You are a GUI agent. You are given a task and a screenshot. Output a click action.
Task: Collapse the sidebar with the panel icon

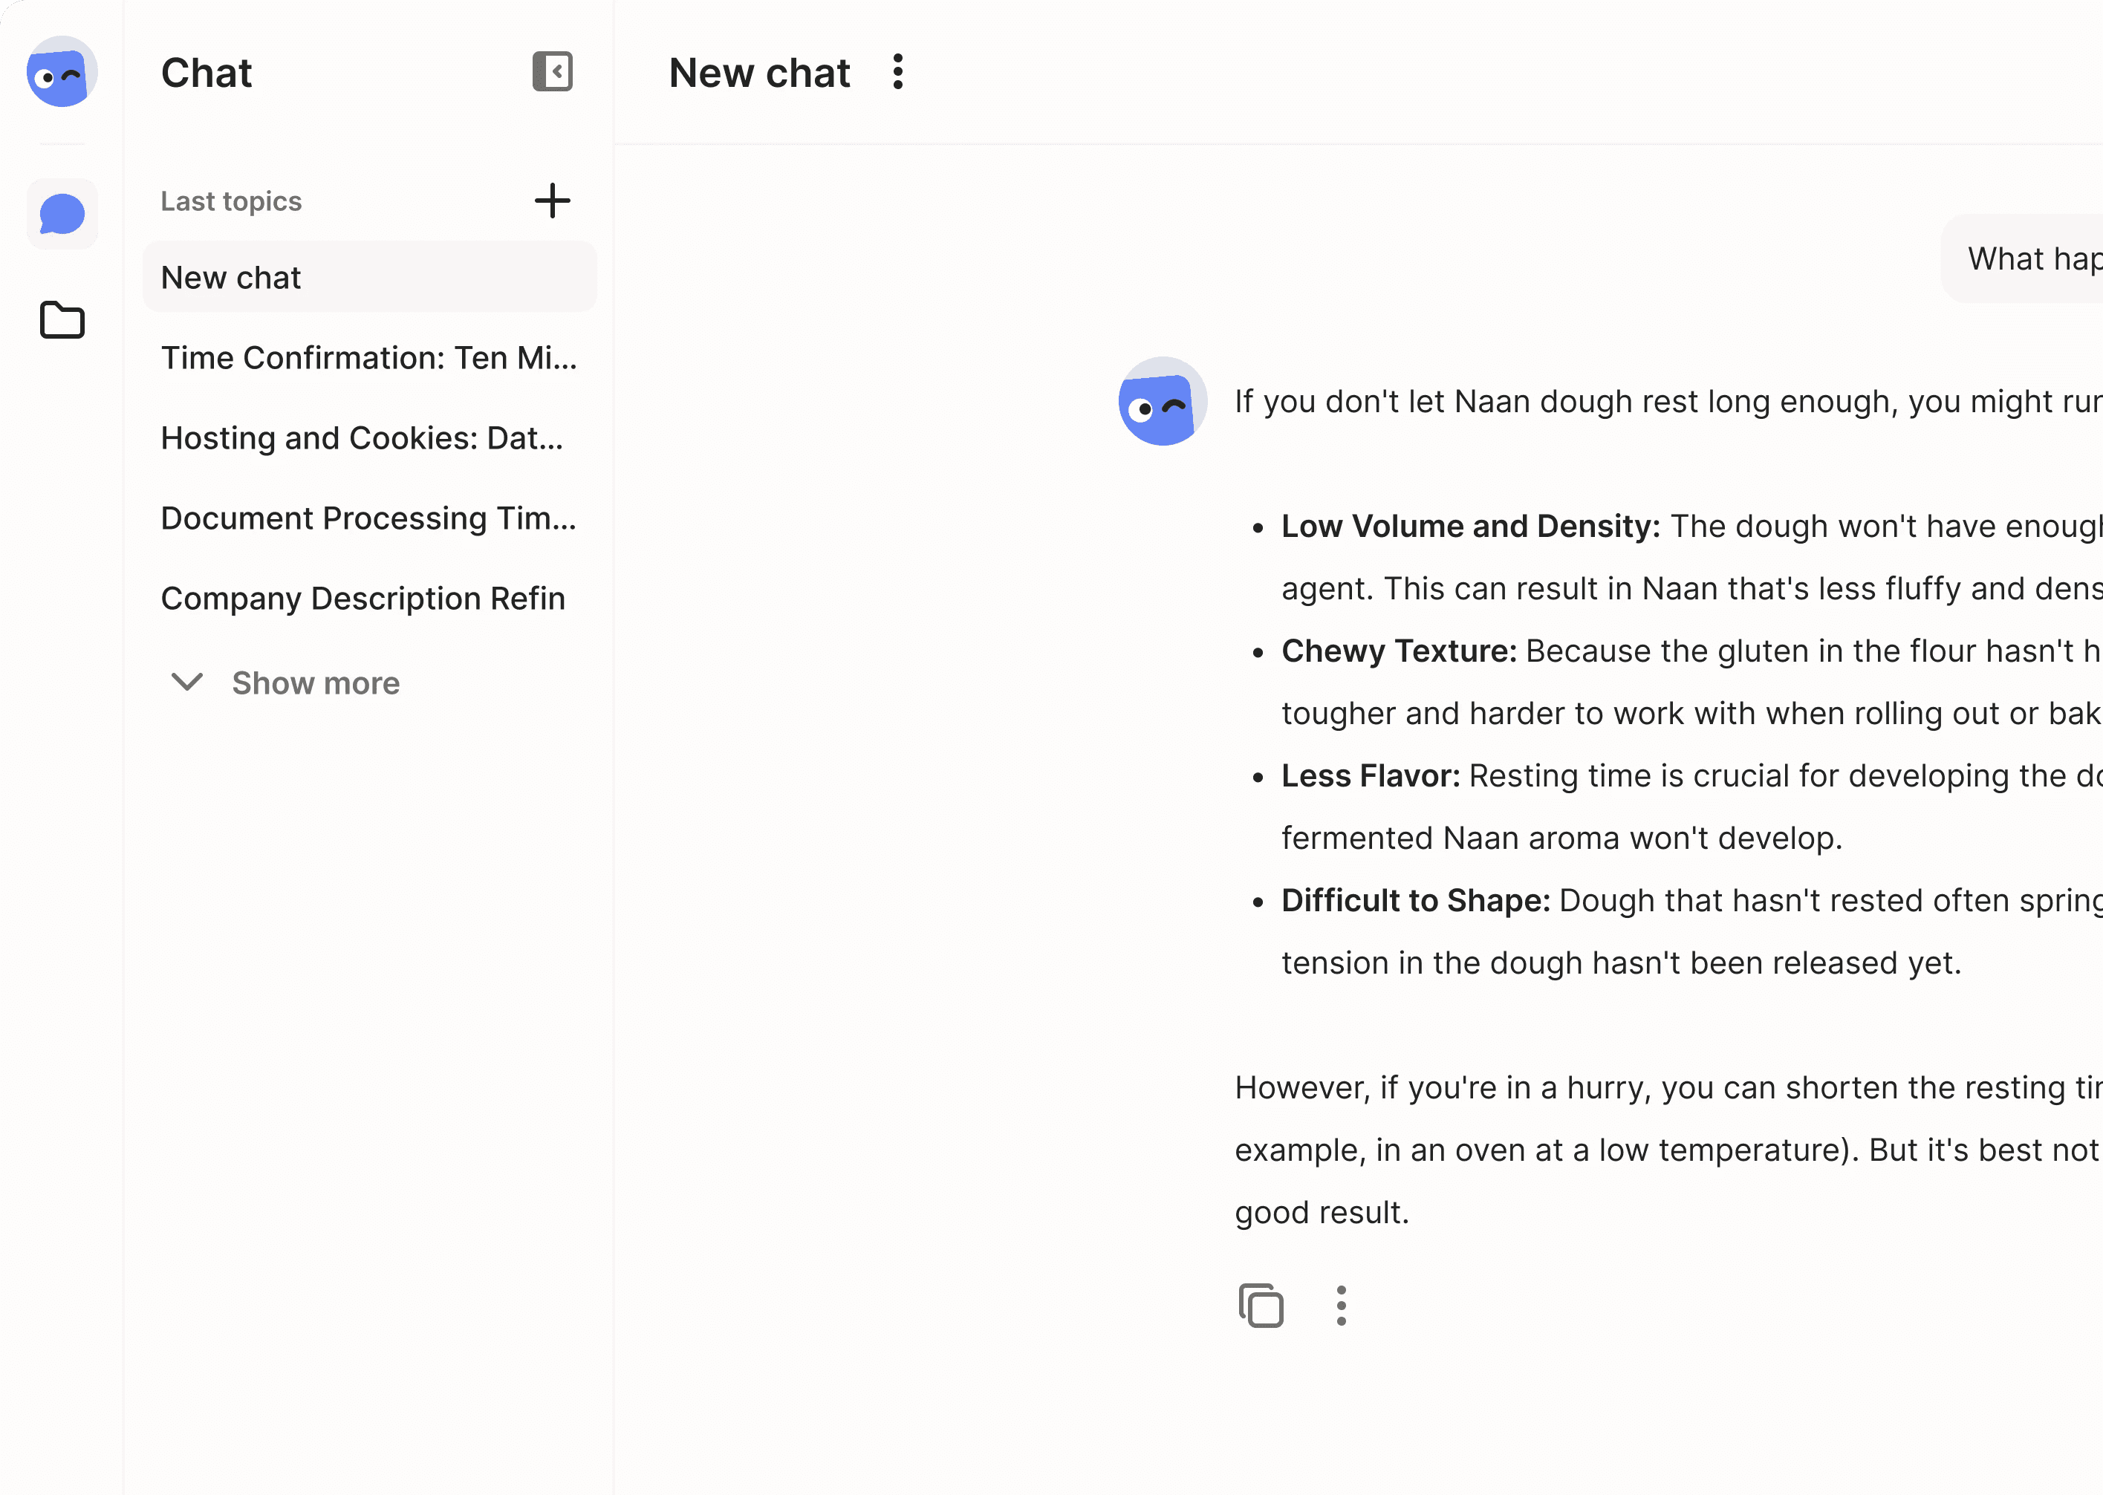pyautogui.click(x=553, y=72)
